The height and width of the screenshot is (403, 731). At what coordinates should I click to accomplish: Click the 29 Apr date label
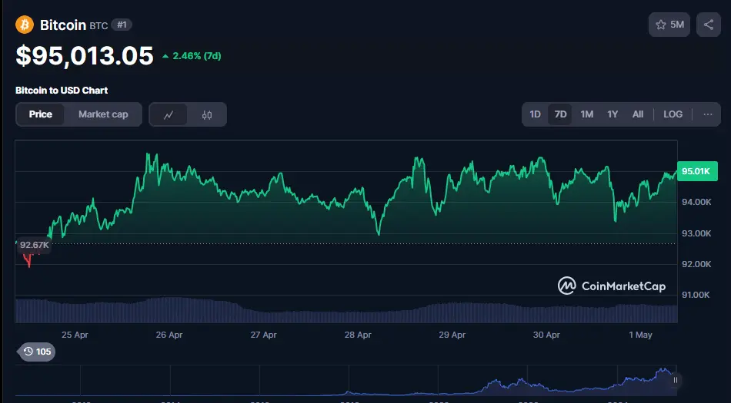(452, 335)
